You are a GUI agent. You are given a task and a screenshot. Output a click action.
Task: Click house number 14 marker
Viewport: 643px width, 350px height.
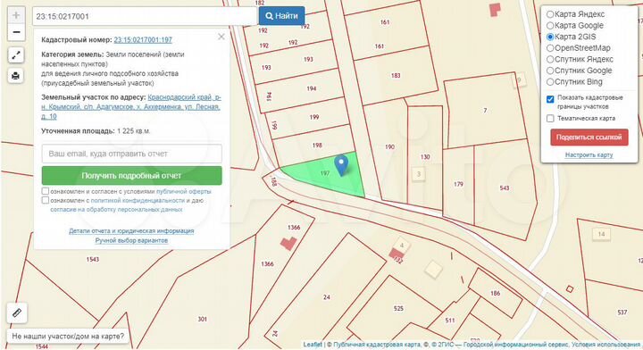pos(601,234)
